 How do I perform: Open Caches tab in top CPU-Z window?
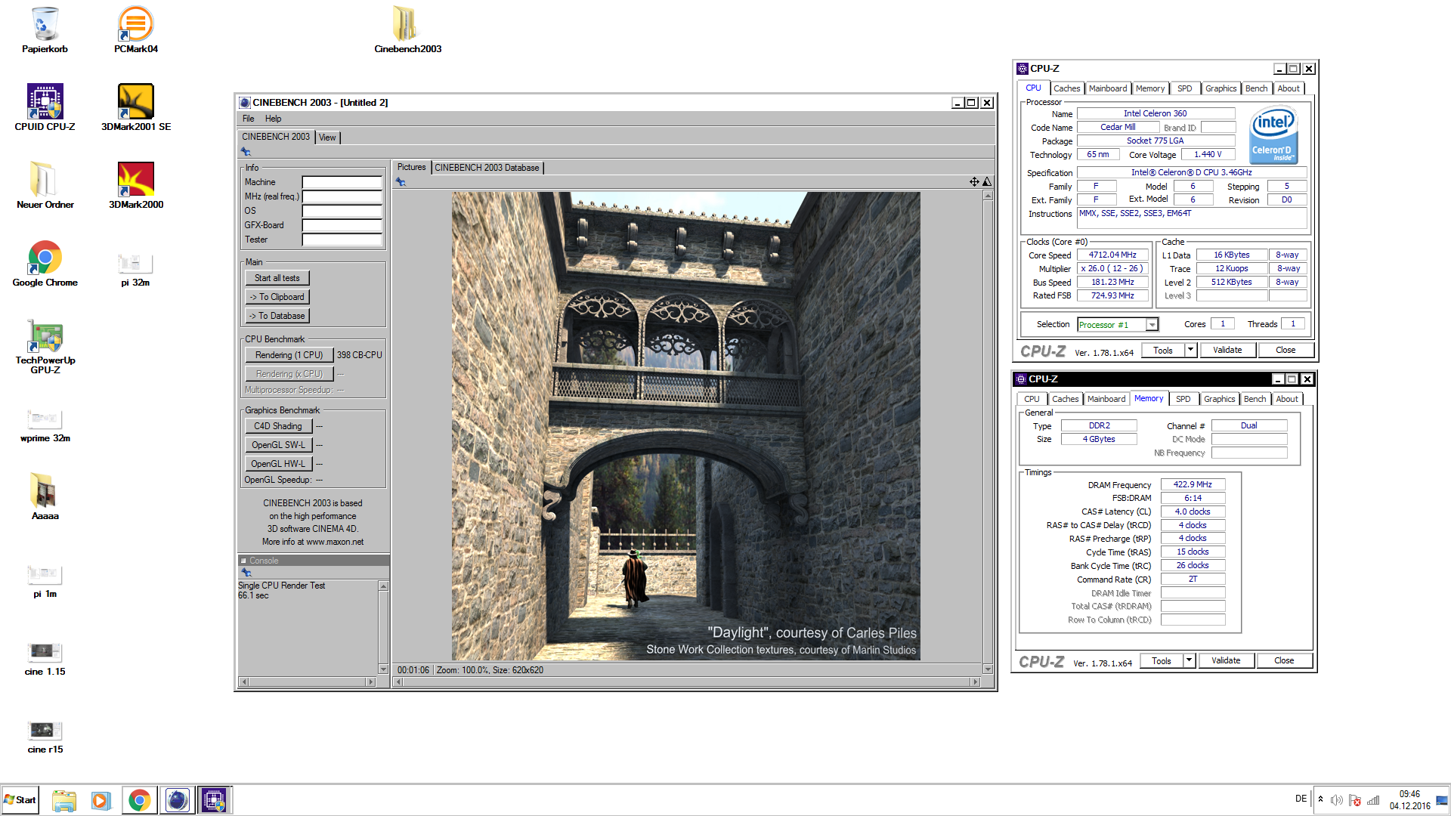1066,88
